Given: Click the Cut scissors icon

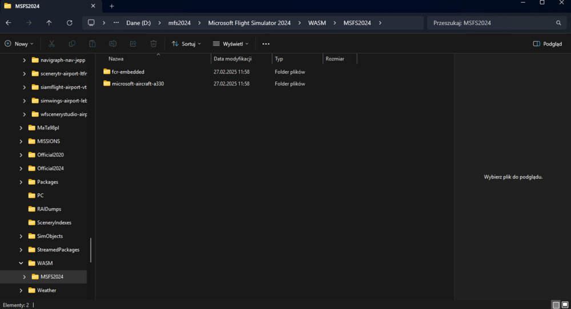Looking at the screenshot, I should click(x=51, y=44).
